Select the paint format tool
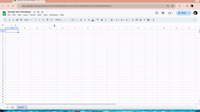Screen dimensions: 200x112 pos(21,20)
